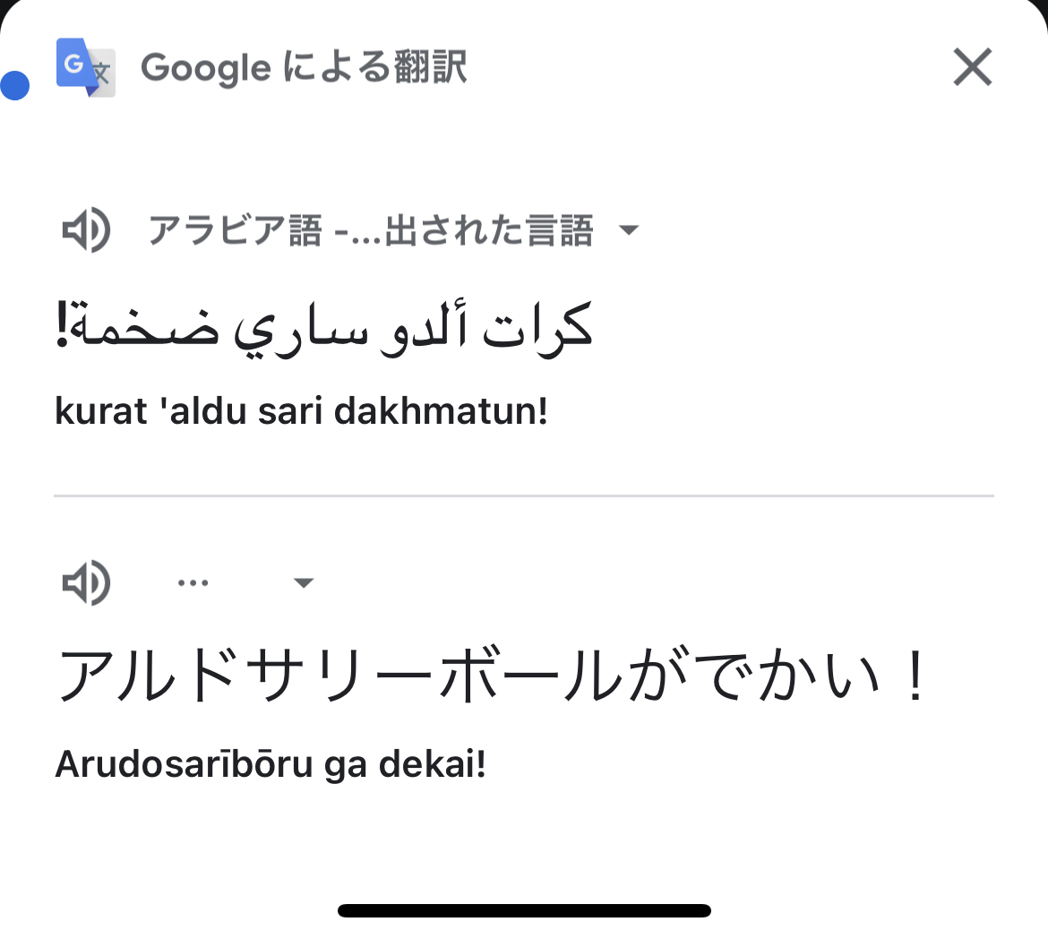Viewport: 1048px width, 939px height.
Task: Tap the Google による翻訳 title
Action: (305, 67)
